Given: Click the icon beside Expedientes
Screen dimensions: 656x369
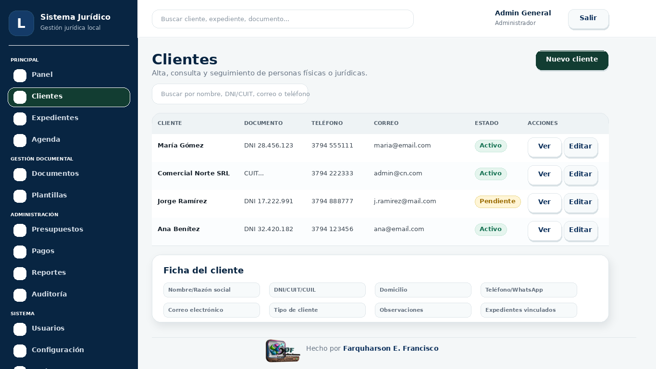Looking at the screenshot, I should pos(20,119).
